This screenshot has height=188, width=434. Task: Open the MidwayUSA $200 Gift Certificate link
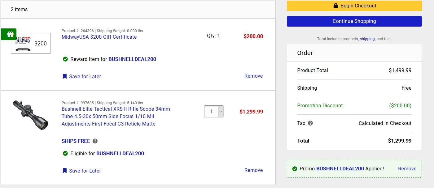[x=99, y=37]
